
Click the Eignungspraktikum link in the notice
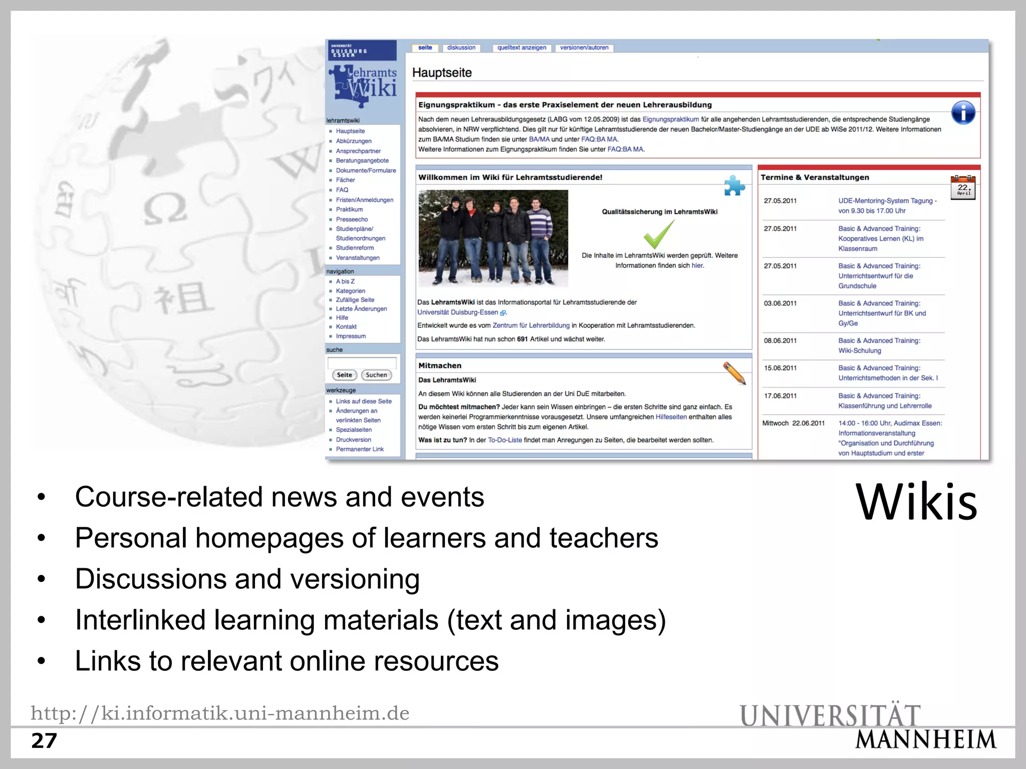[x=670, y=120]
